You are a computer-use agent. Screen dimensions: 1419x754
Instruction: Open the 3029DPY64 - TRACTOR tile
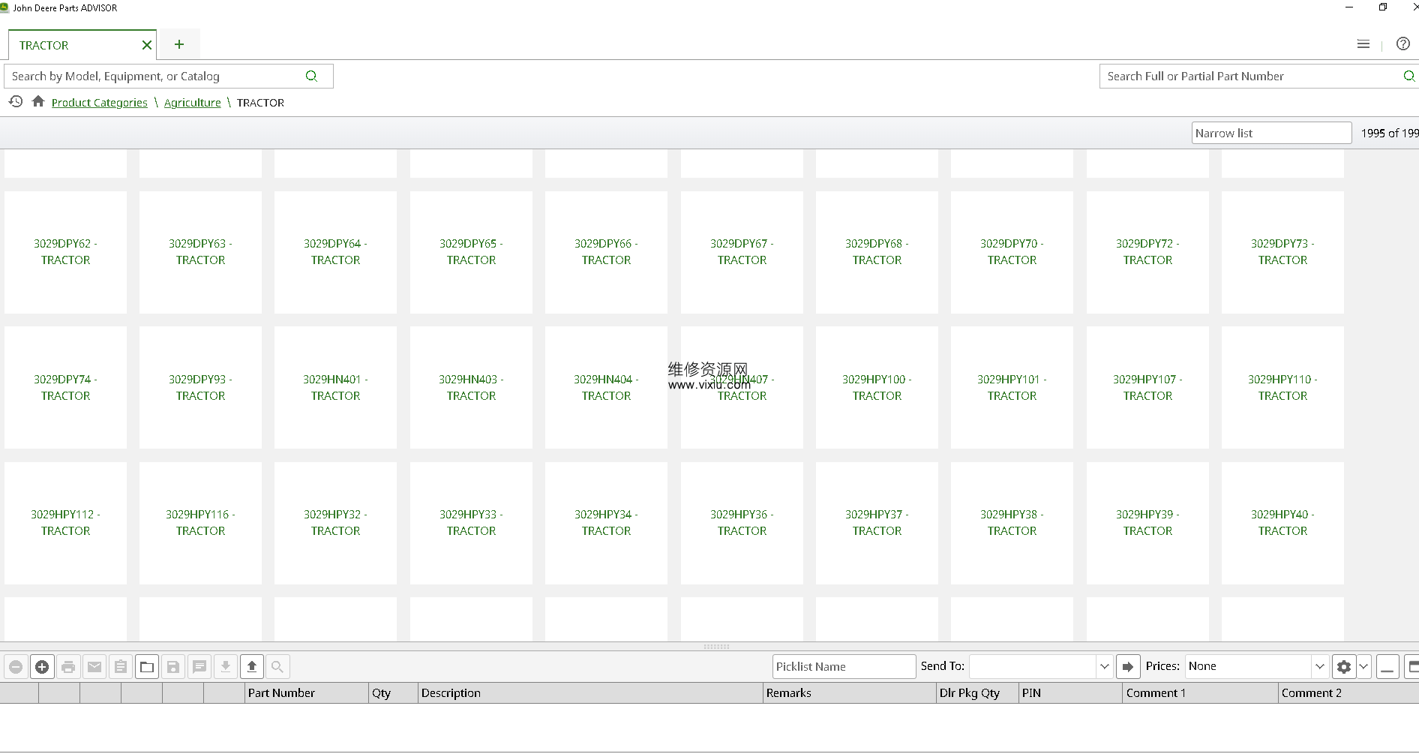pos(335,252)
